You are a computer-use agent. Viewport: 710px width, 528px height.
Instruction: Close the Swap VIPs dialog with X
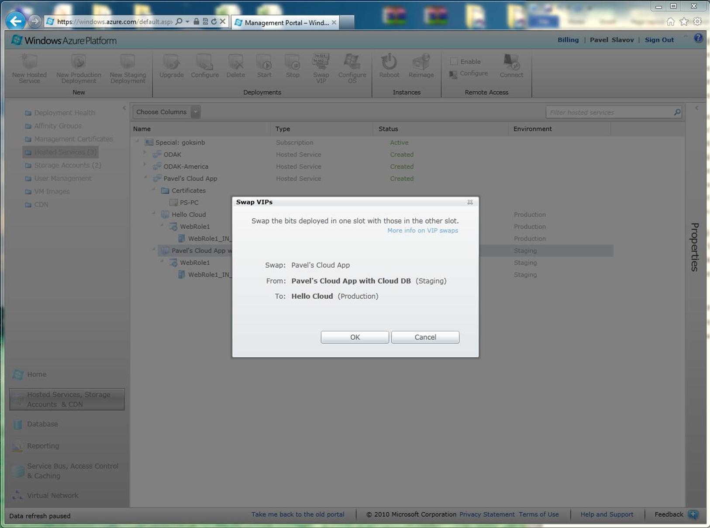pyautogui.click(x=470, y=202)
